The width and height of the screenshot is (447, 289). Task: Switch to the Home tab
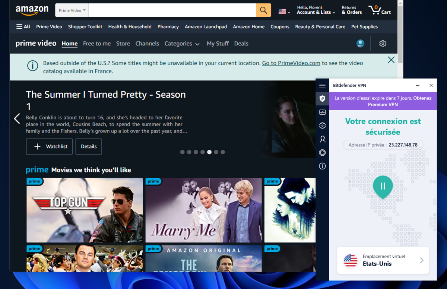click(x=70, y=44)
